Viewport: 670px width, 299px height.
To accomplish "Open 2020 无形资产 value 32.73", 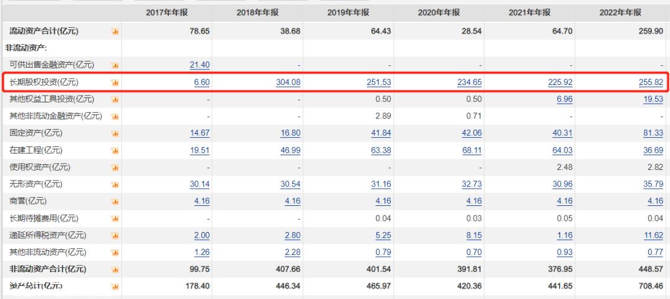I will click(471, 184).
